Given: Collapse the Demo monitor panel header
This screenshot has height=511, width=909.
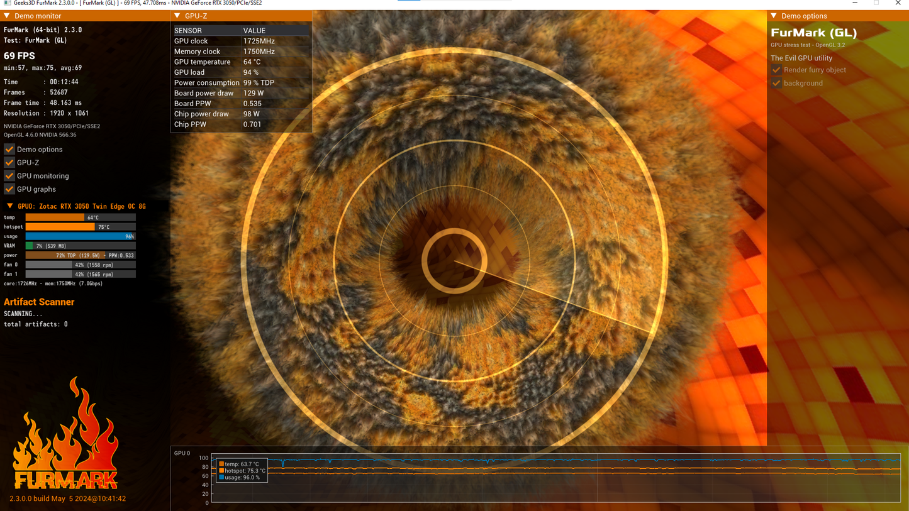Looking at the screenshot, I should [x=7, y=16].
